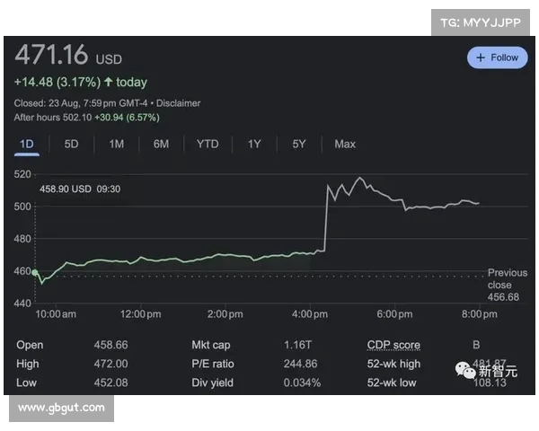
Task: Select the 1D time range tab
Action: (27, 144)
